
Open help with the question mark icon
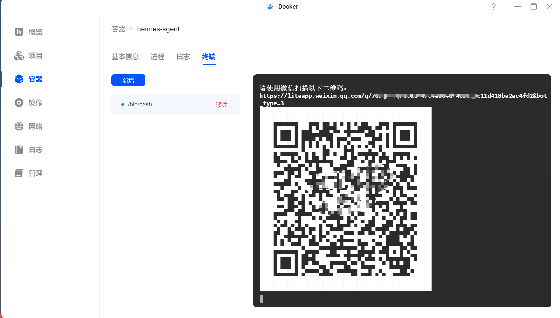pyautogui.click(x=494, y=7)
